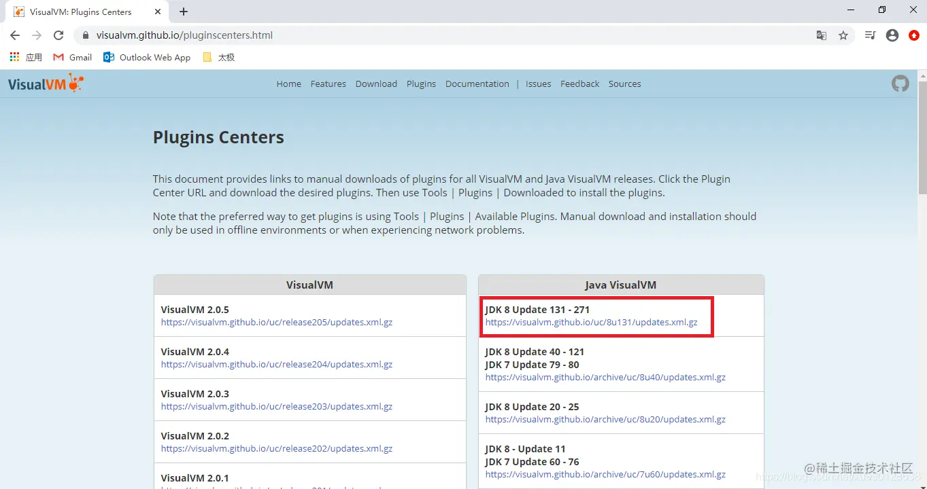The height and width of the screenshot is (489, 927).
Task: Click 'JDK 8 Update 40 - 121' text
Action: point(535,352)
